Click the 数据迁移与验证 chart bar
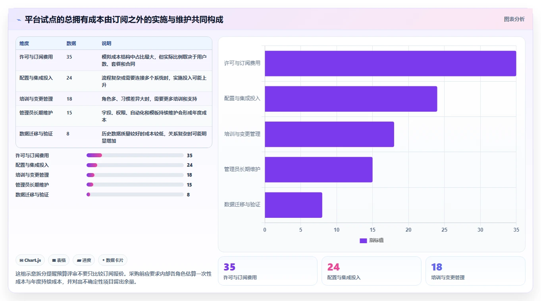The image size is (541, 301). point(294,205)
